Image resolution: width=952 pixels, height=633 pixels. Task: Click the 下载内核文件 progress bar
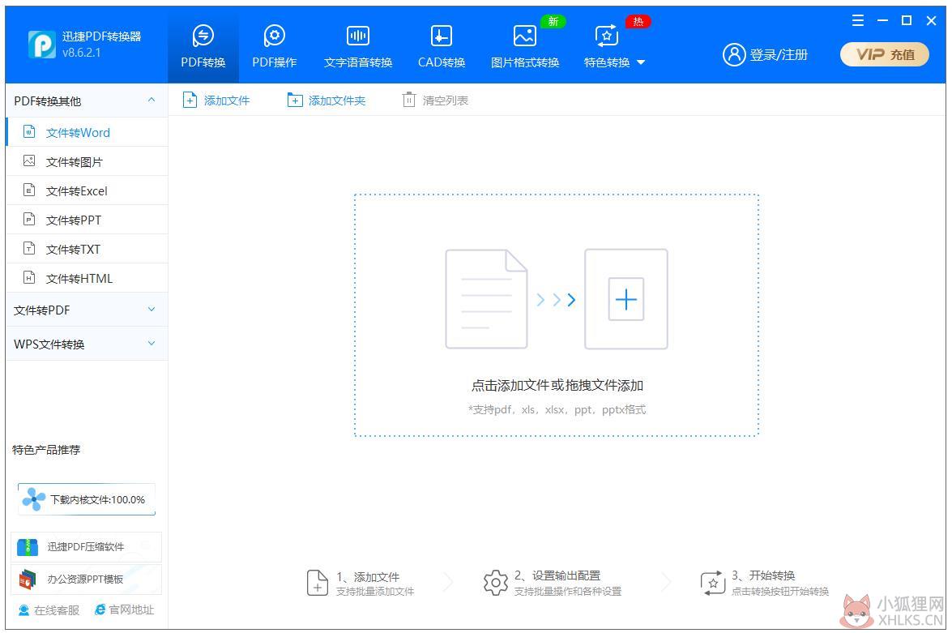pos(86,499)
